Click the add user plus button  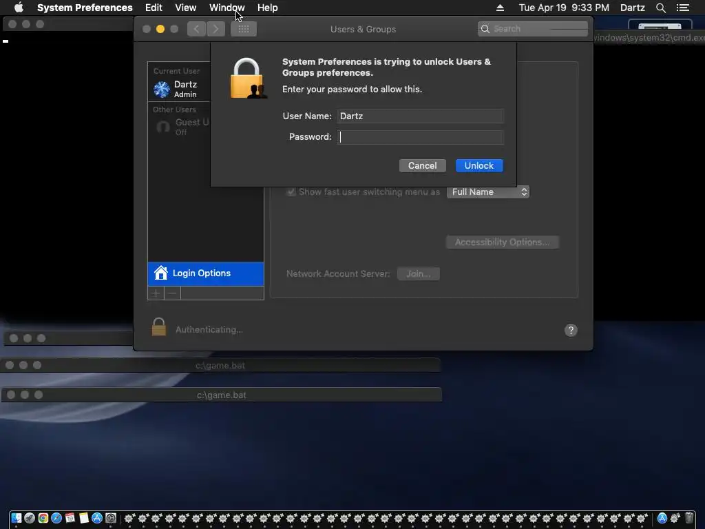156,293
